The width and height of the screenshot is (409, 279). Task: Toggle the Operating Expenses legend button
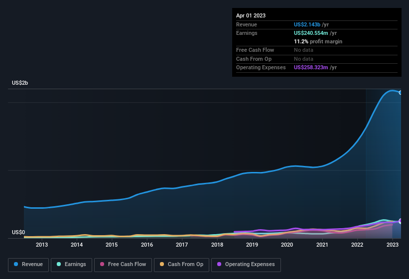pyautogui.click(x=246, y=265)
